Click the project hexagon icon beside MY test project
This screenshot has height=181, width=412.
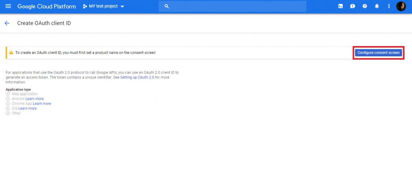tap(85, 6)
